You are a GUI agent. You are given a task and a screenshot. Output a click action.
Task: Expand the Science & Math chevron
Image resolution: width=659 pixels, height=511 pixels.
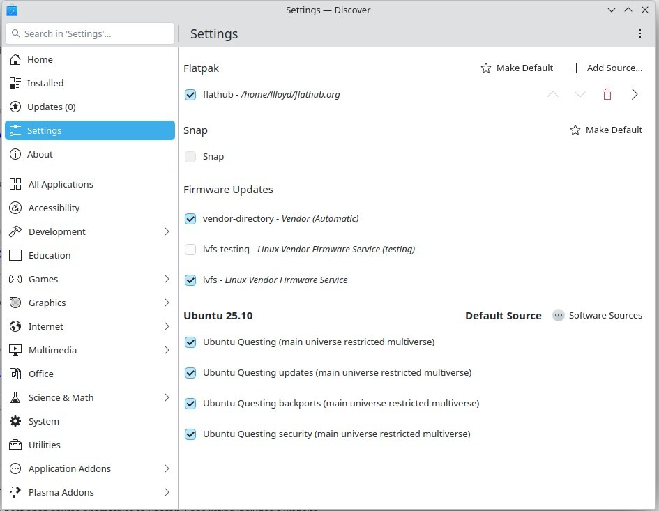[167, 397]
